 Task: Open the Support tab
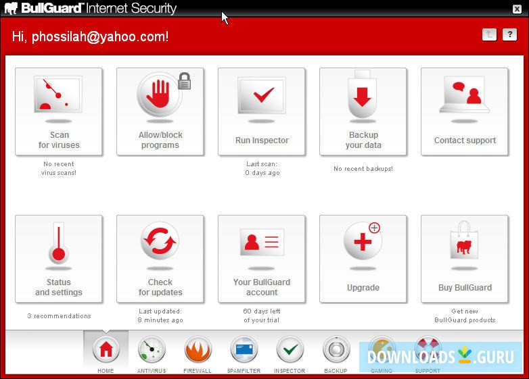[428, 355]
